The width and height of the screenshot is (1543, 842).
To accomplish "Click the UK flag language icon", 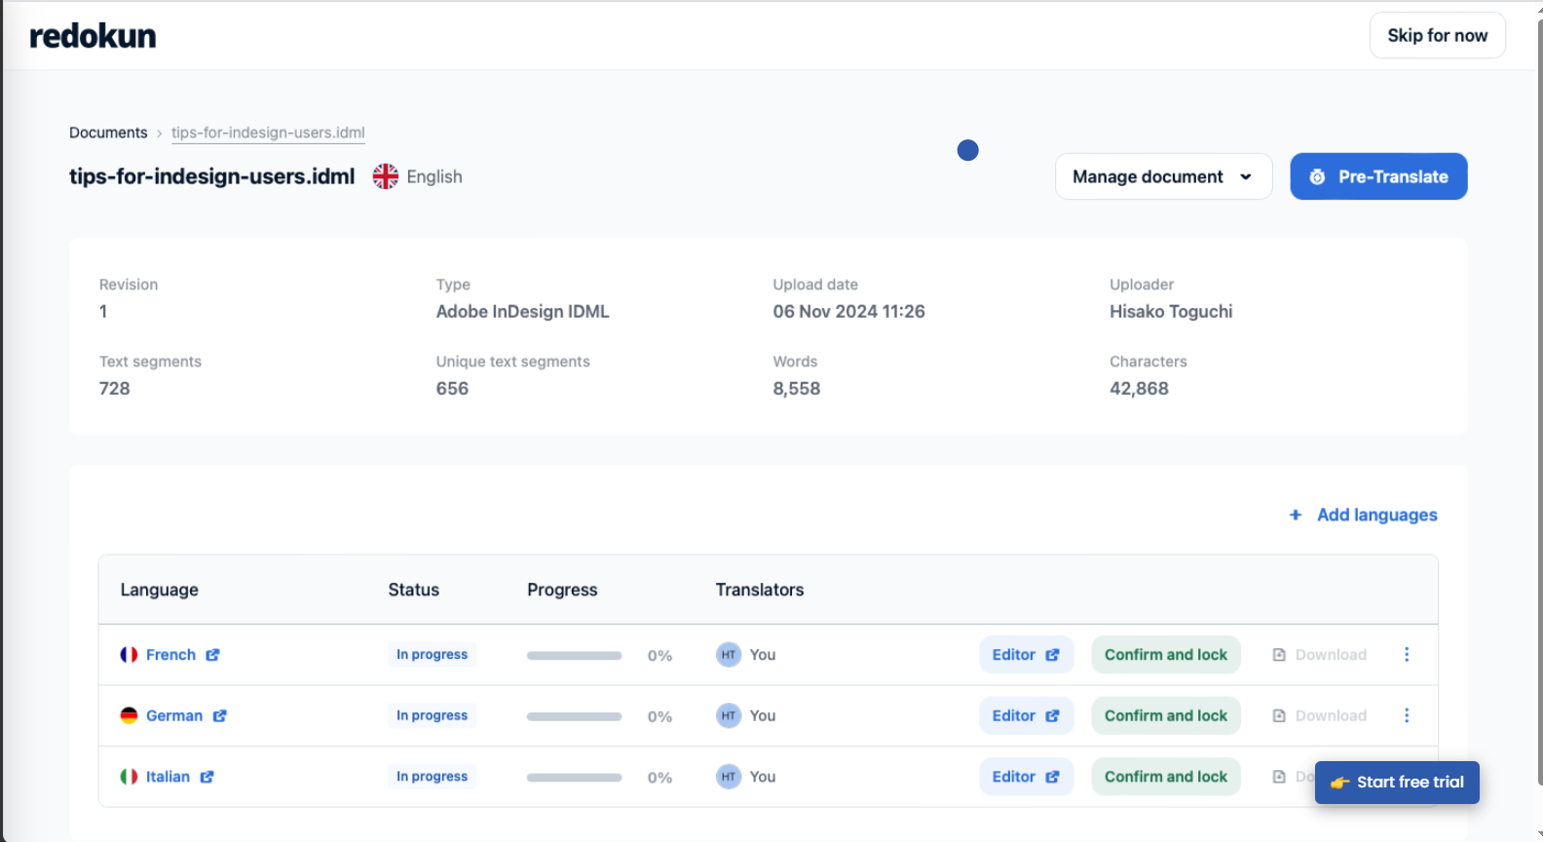I will pos(386,176).
